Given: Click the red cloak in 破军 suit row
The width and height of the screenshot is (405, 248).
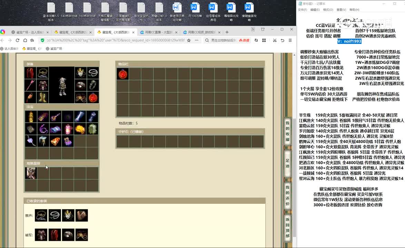Looking at the screenshot, I should pyautogui.click(x=55, y=235).
